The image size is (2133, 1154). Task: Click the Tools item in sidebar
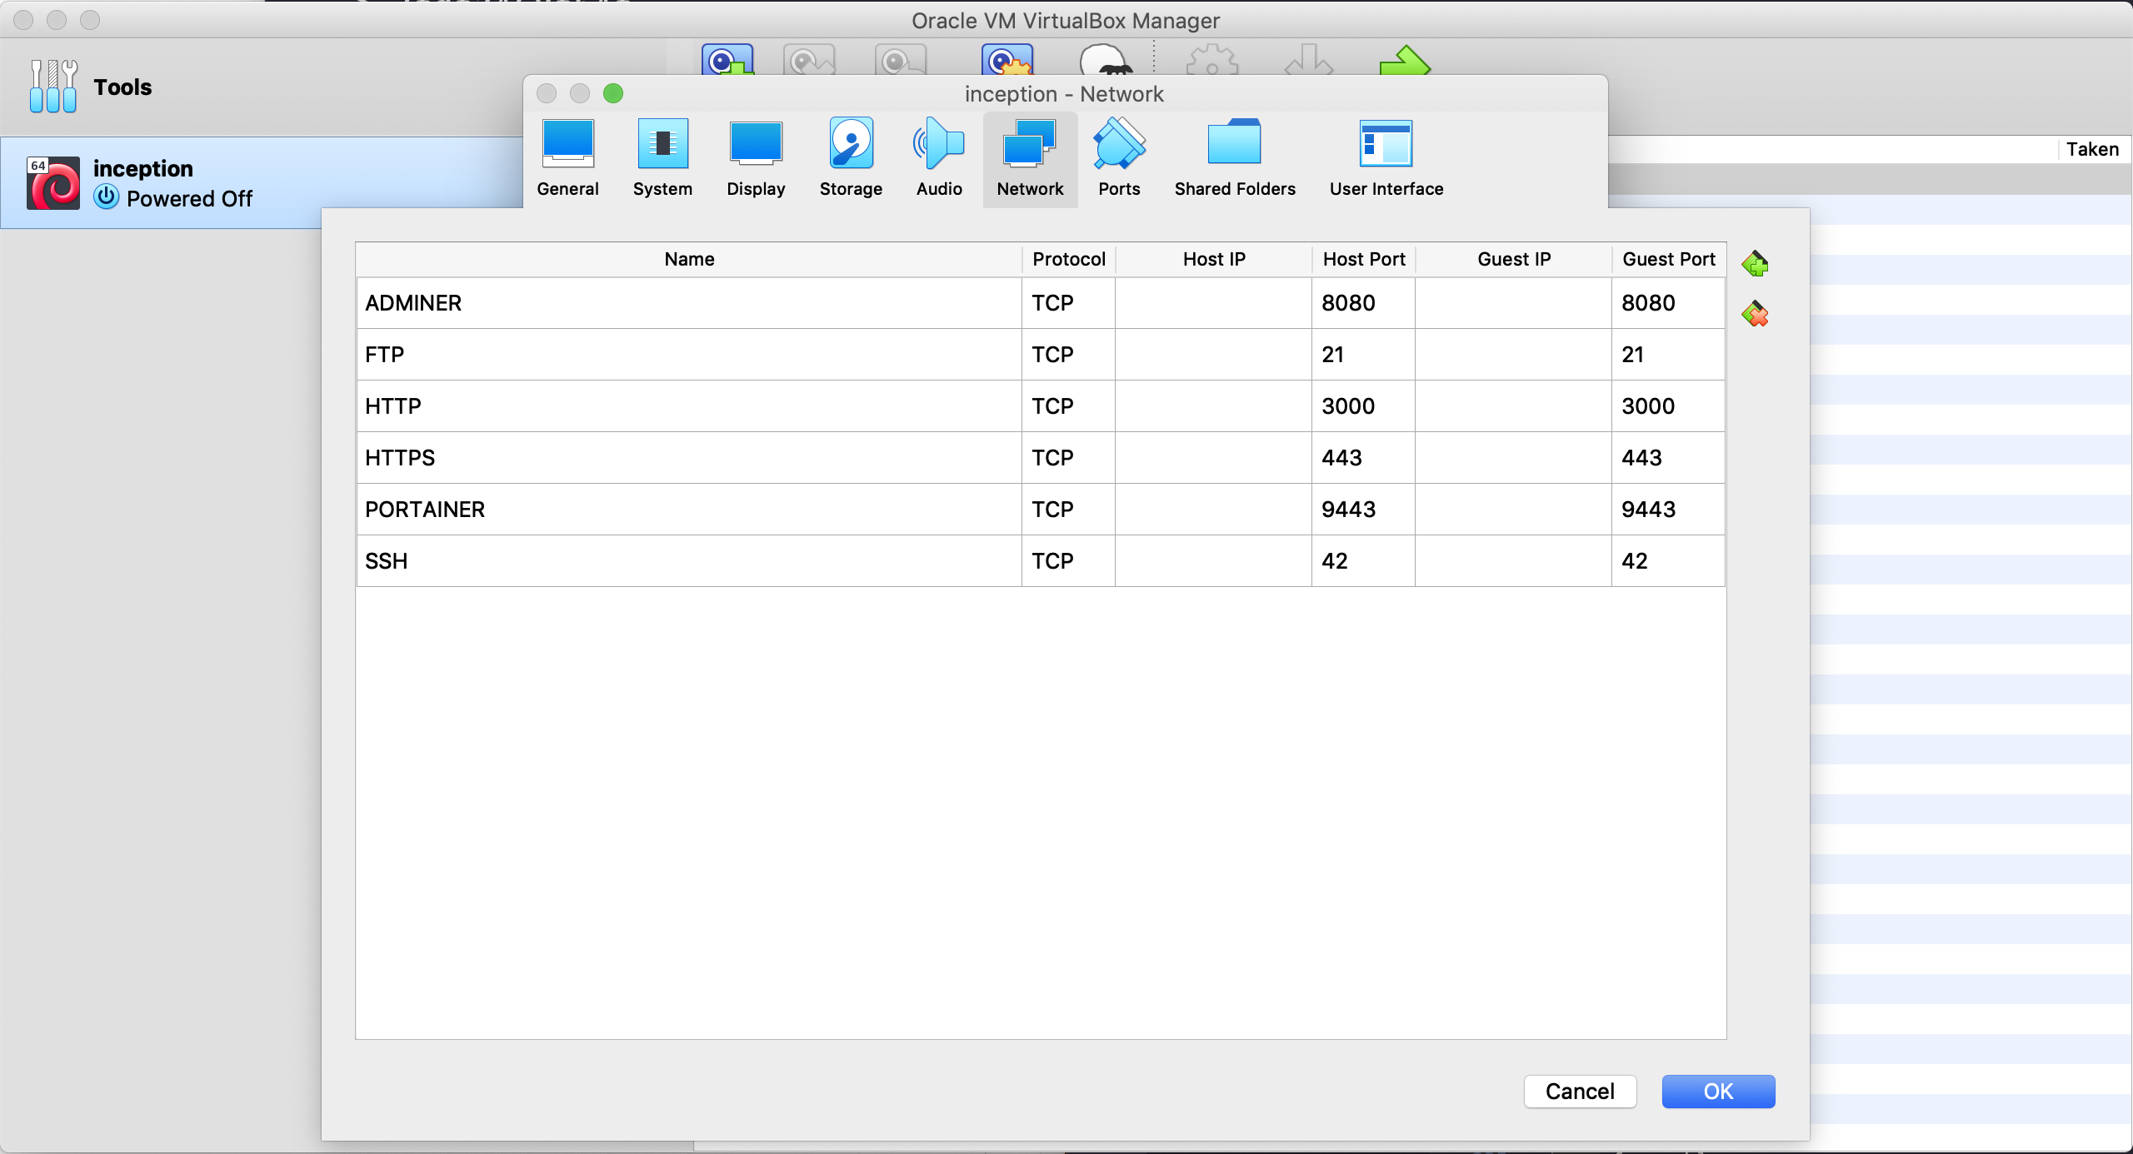click(x=122, y=87)
